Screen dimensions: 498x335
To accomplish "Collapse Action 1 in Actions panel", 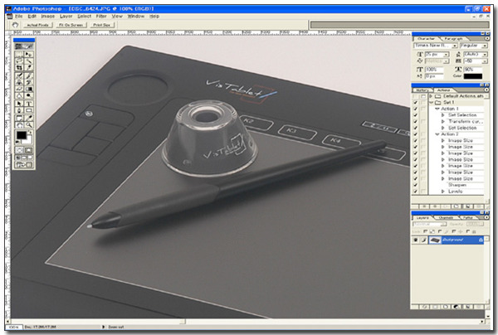I will point(437,109).
